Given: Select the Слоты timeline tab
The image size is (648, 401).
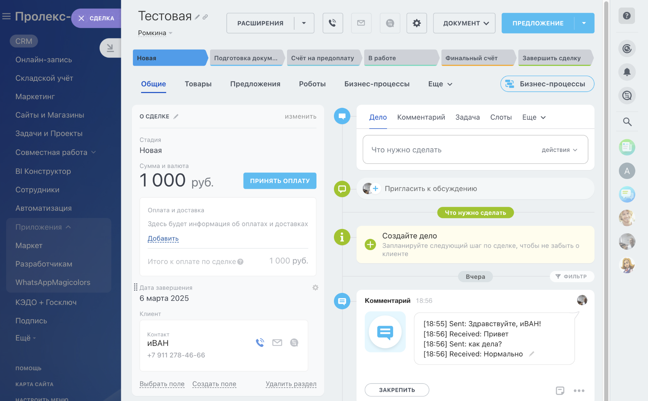Looking at the screenshot, I should [x=501, y=117].
